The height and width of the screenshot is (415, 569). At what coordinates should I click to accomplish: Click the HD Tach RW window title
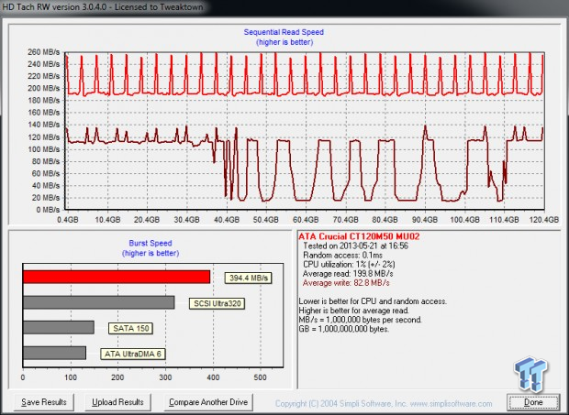click(103, 7)
